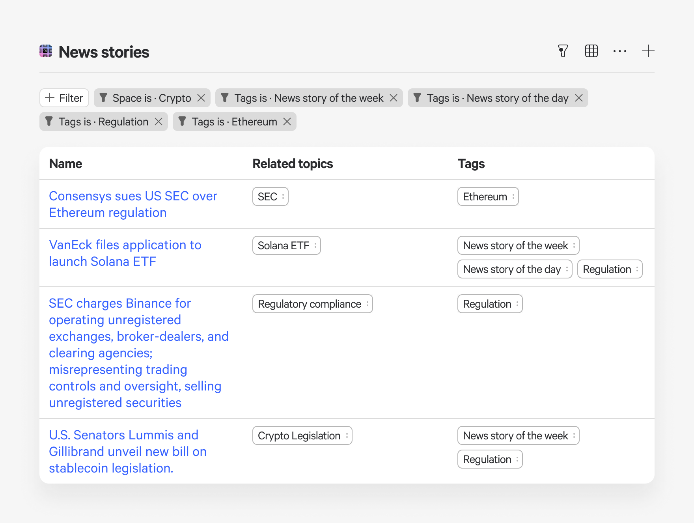The height and width of the screenshot is (523, 694).
Task: Remove the News story of the week filter
Action: [394, 98]
